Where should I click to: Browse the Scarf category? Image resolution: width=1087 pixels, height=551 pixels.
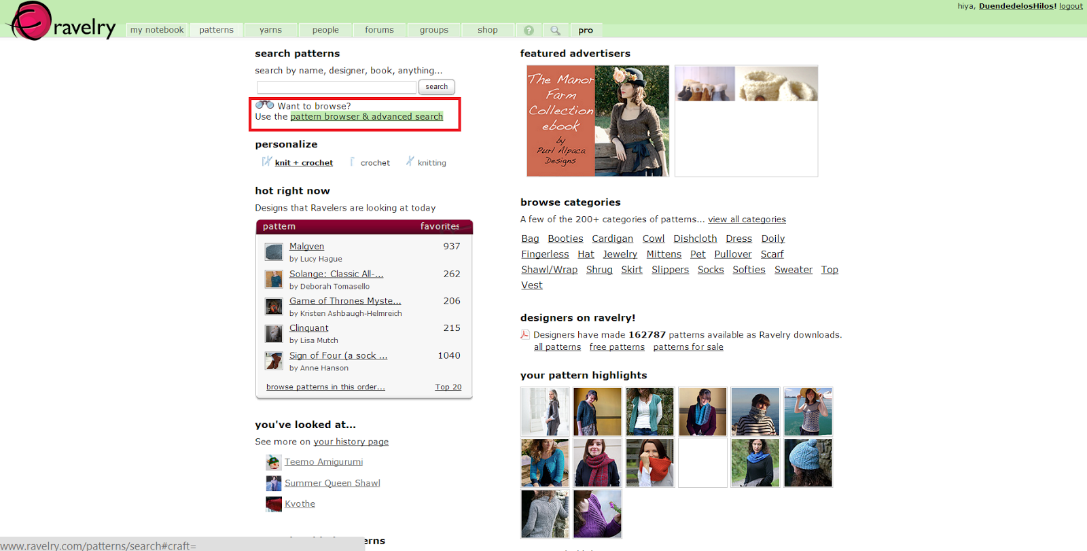772,254
